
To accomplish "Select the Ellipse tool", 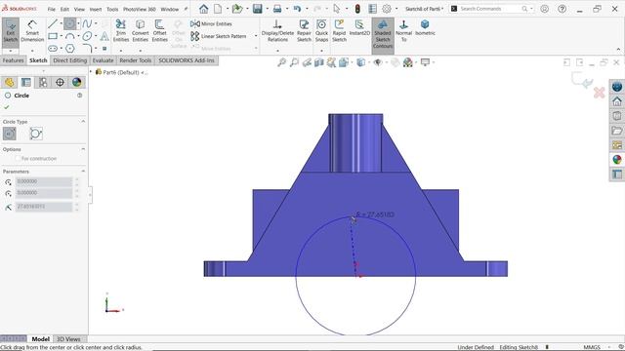I will pyautogui.click(x=87, y=36).
